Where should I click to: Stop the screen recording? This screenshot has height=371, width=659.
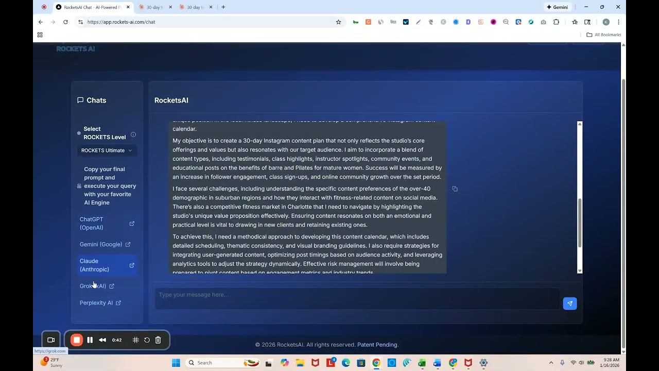pyautogui.click(x=77, y=340)
